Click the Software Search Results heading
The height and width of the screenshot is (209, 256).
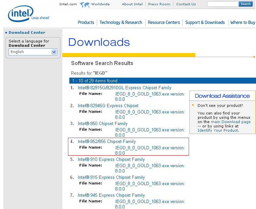[x=102, y=63]
